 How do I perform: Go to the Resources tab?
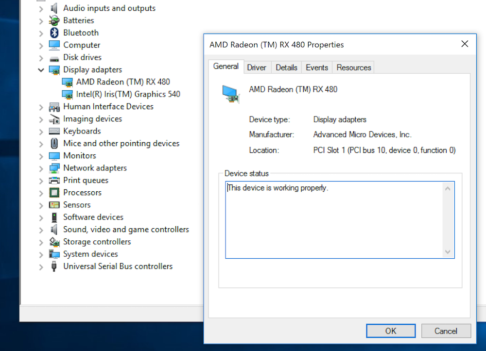(x=354, y=67)
